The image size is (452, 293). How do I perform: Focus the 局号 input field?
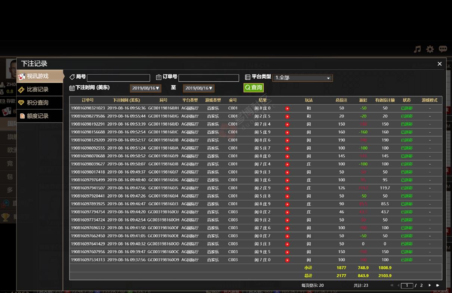[x=119, y=78]
